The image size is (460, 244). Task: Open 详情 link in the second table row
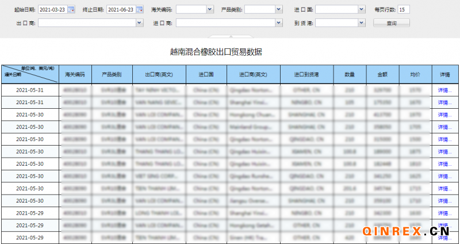click(445, 102)
